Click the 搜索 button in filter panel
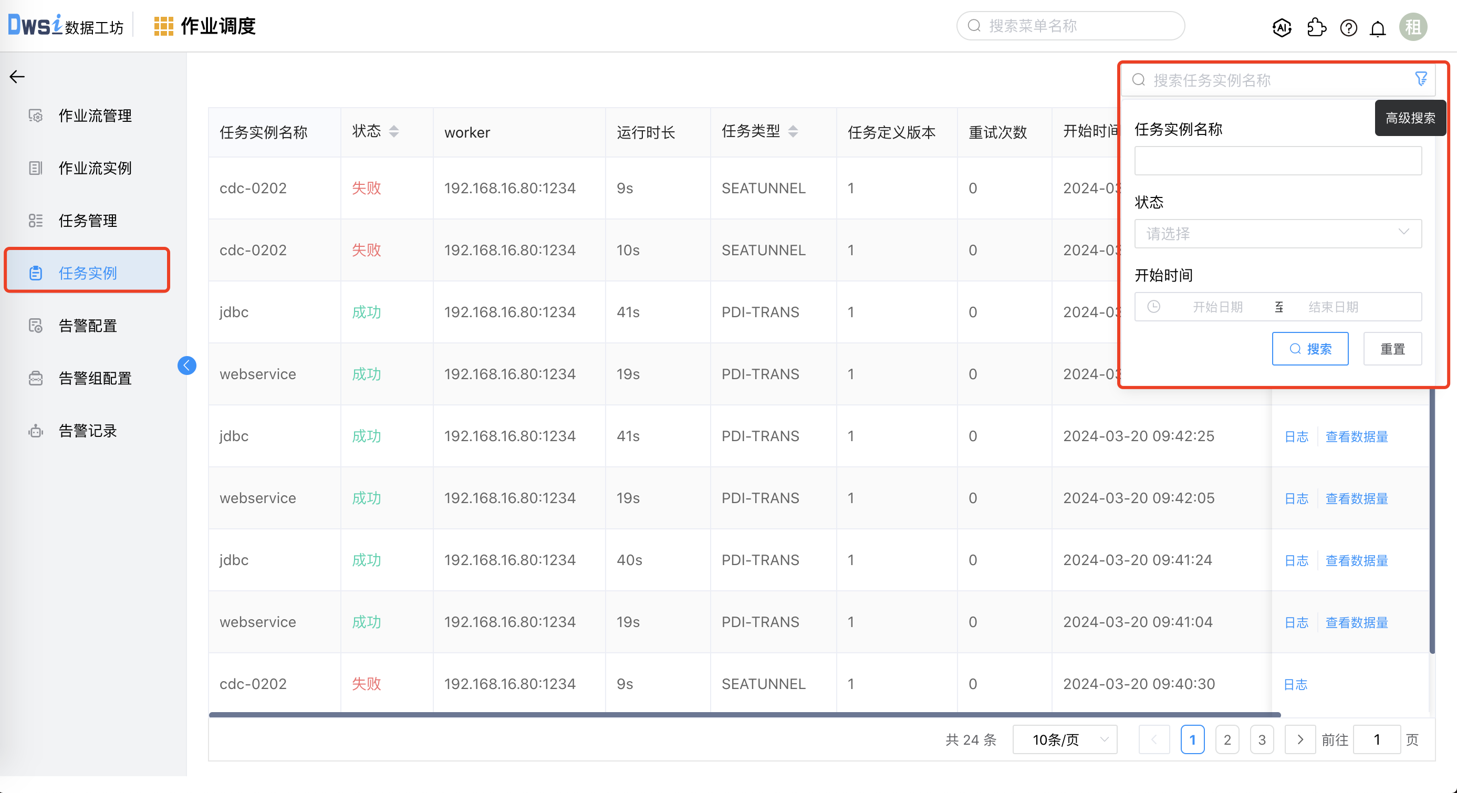The image size is (1457, 793). [x=1310, y=348]
